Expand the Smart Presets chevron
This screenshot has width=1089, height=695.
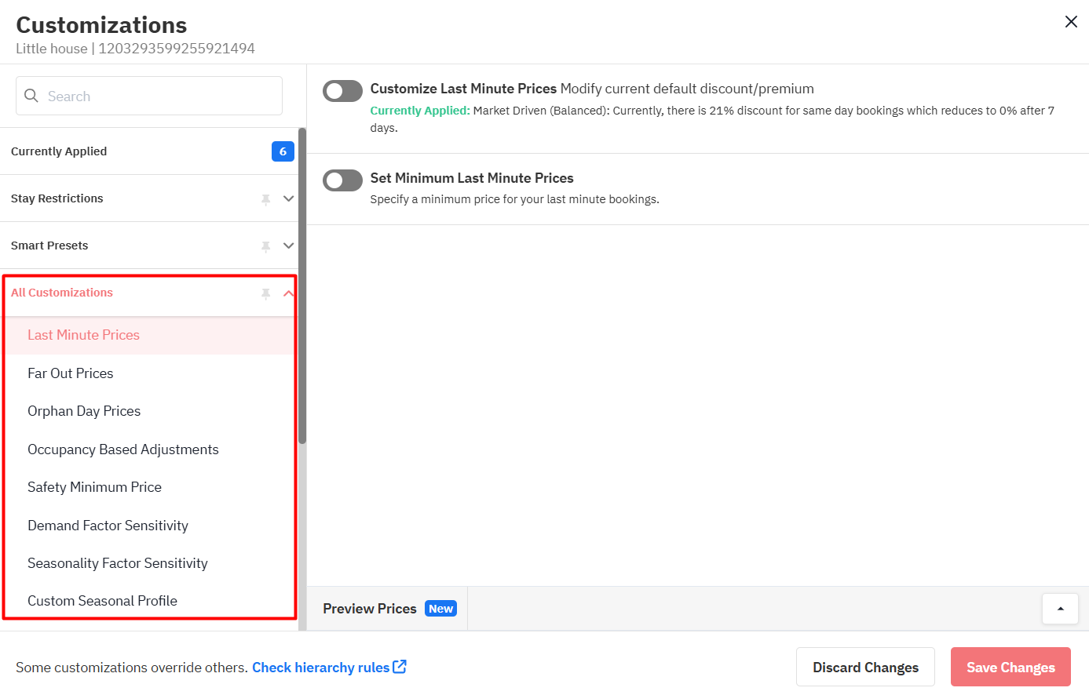click(x=288, y=246)
